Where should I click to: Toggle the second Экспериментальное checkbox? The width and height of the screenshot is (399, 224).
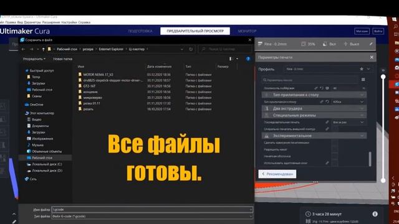click(335, 149)
